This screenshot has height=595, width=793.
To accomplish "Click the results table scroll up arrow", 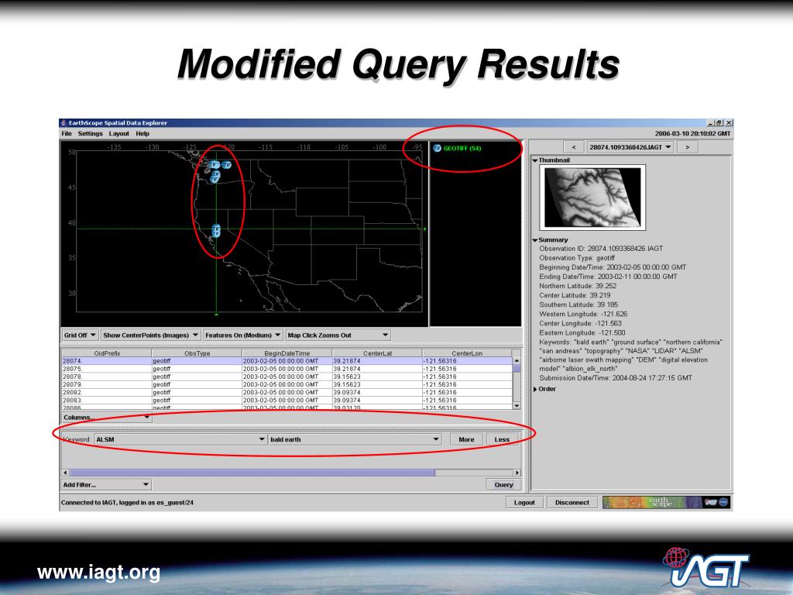I will click(517, 361).
